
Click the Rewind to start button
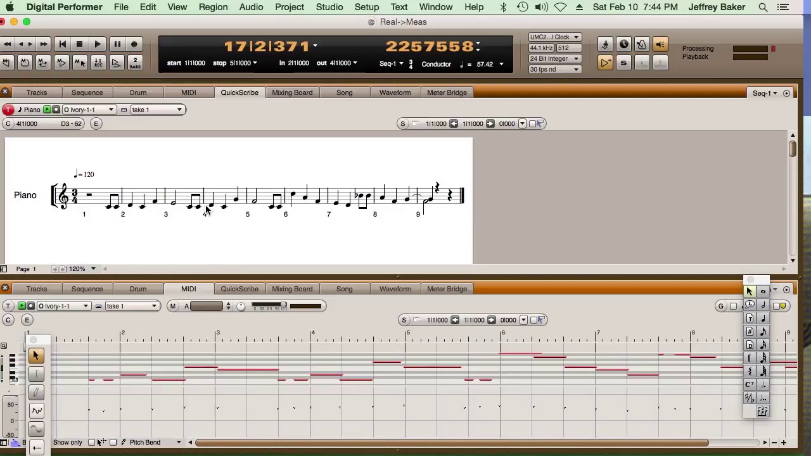coord(62,44)
